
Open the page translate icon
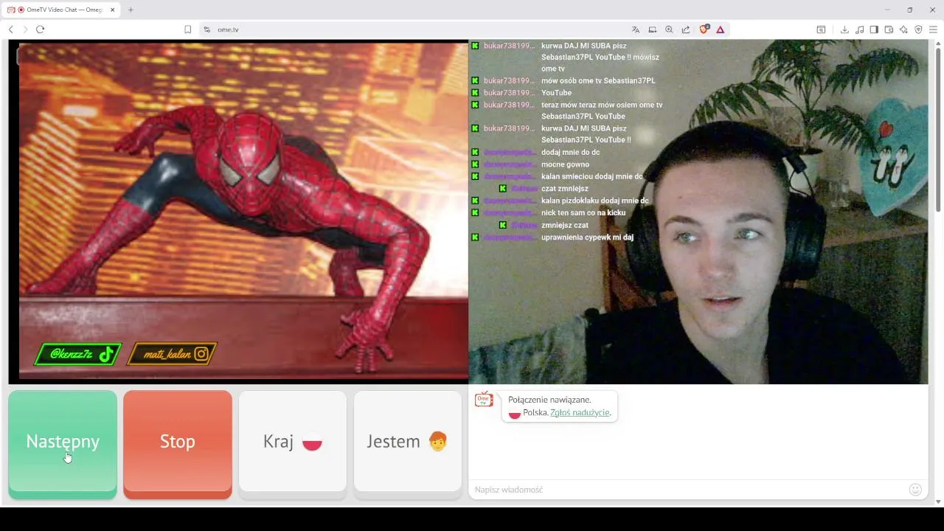pyautogui.click(x=636, y=29)
